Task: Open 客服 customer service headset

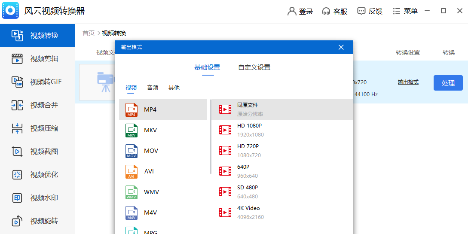Action: click(x=327, y=12)
